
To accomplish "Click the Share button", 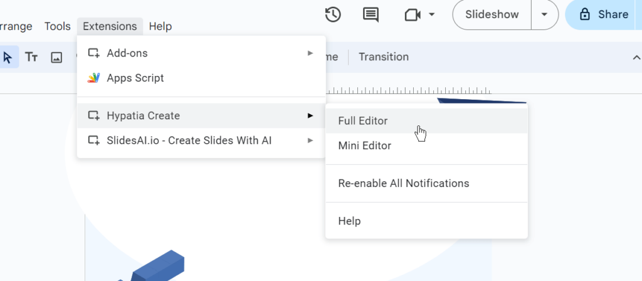I will coord(604,14).
